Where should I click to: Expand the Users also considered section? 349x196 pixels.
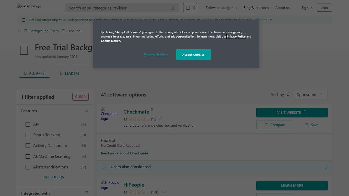(x=325, y=167)
